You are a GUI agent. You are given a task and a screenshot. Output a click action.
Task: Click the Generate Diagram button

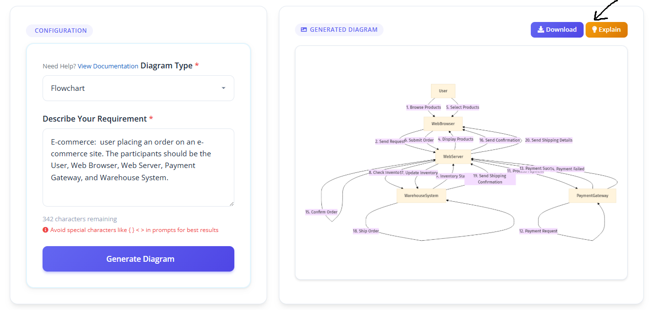[138, 259]
